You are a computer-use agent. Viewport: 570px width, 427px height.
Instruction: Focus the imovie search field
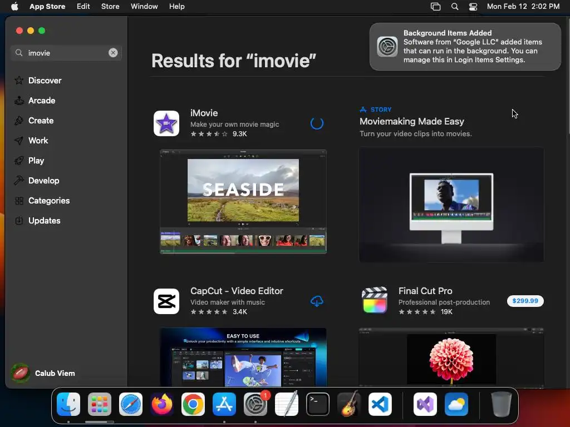click(66, 53)
